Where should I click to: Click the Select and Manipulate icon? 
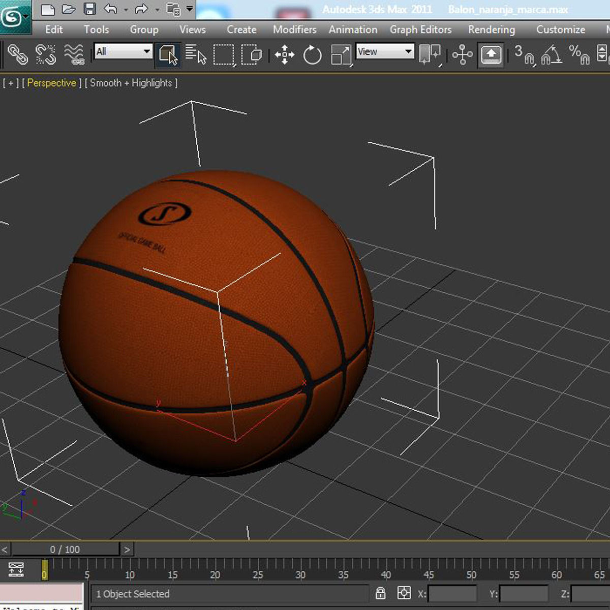coord(462,54)
